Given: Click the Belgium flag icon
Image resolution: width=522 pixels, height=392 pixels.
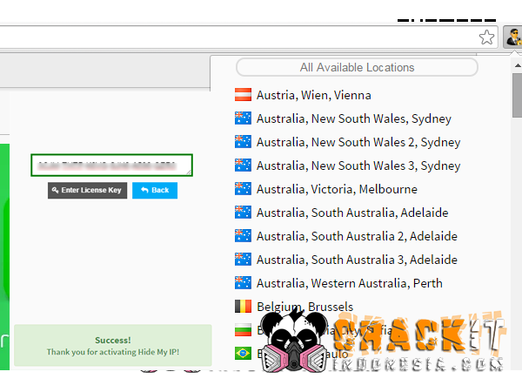Looking at the screenshot, I should (x=243, y=307).
